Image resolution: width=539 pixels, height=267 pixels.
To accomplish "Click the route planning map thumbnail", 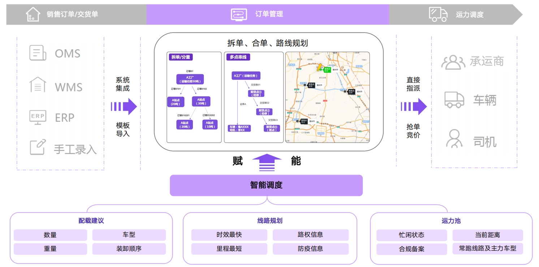I will 327,97.
